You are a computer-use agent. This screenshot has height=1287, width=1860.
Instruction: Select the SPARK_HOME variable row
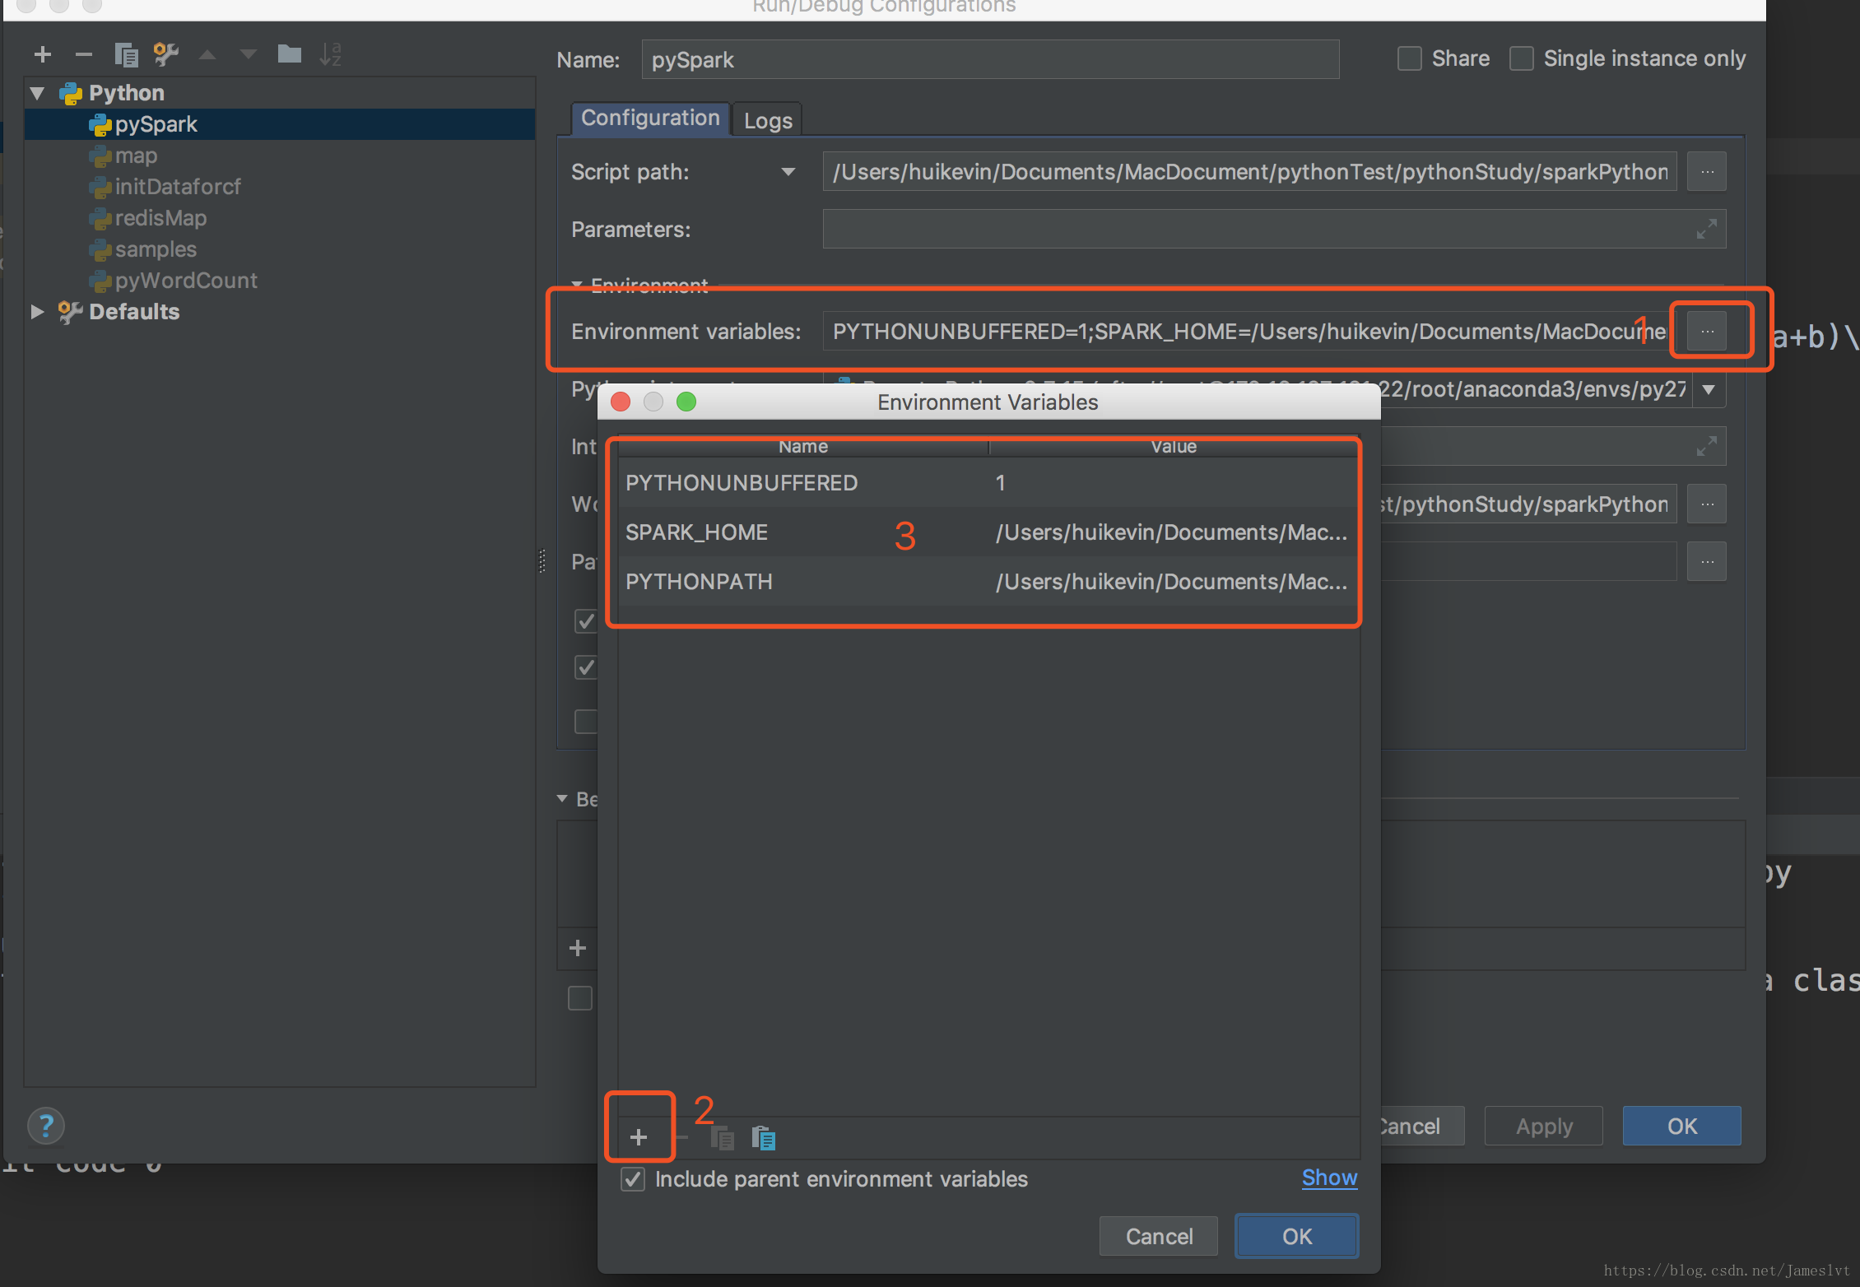(988, 532)
